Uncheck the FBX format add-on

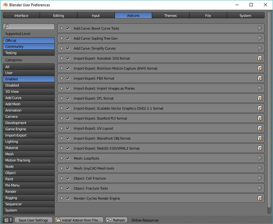(68, 78)
